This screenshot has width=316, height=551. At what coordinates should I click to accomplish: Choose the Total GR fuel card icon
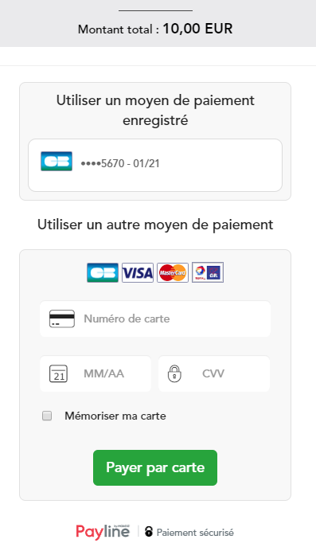click(208, 272)
